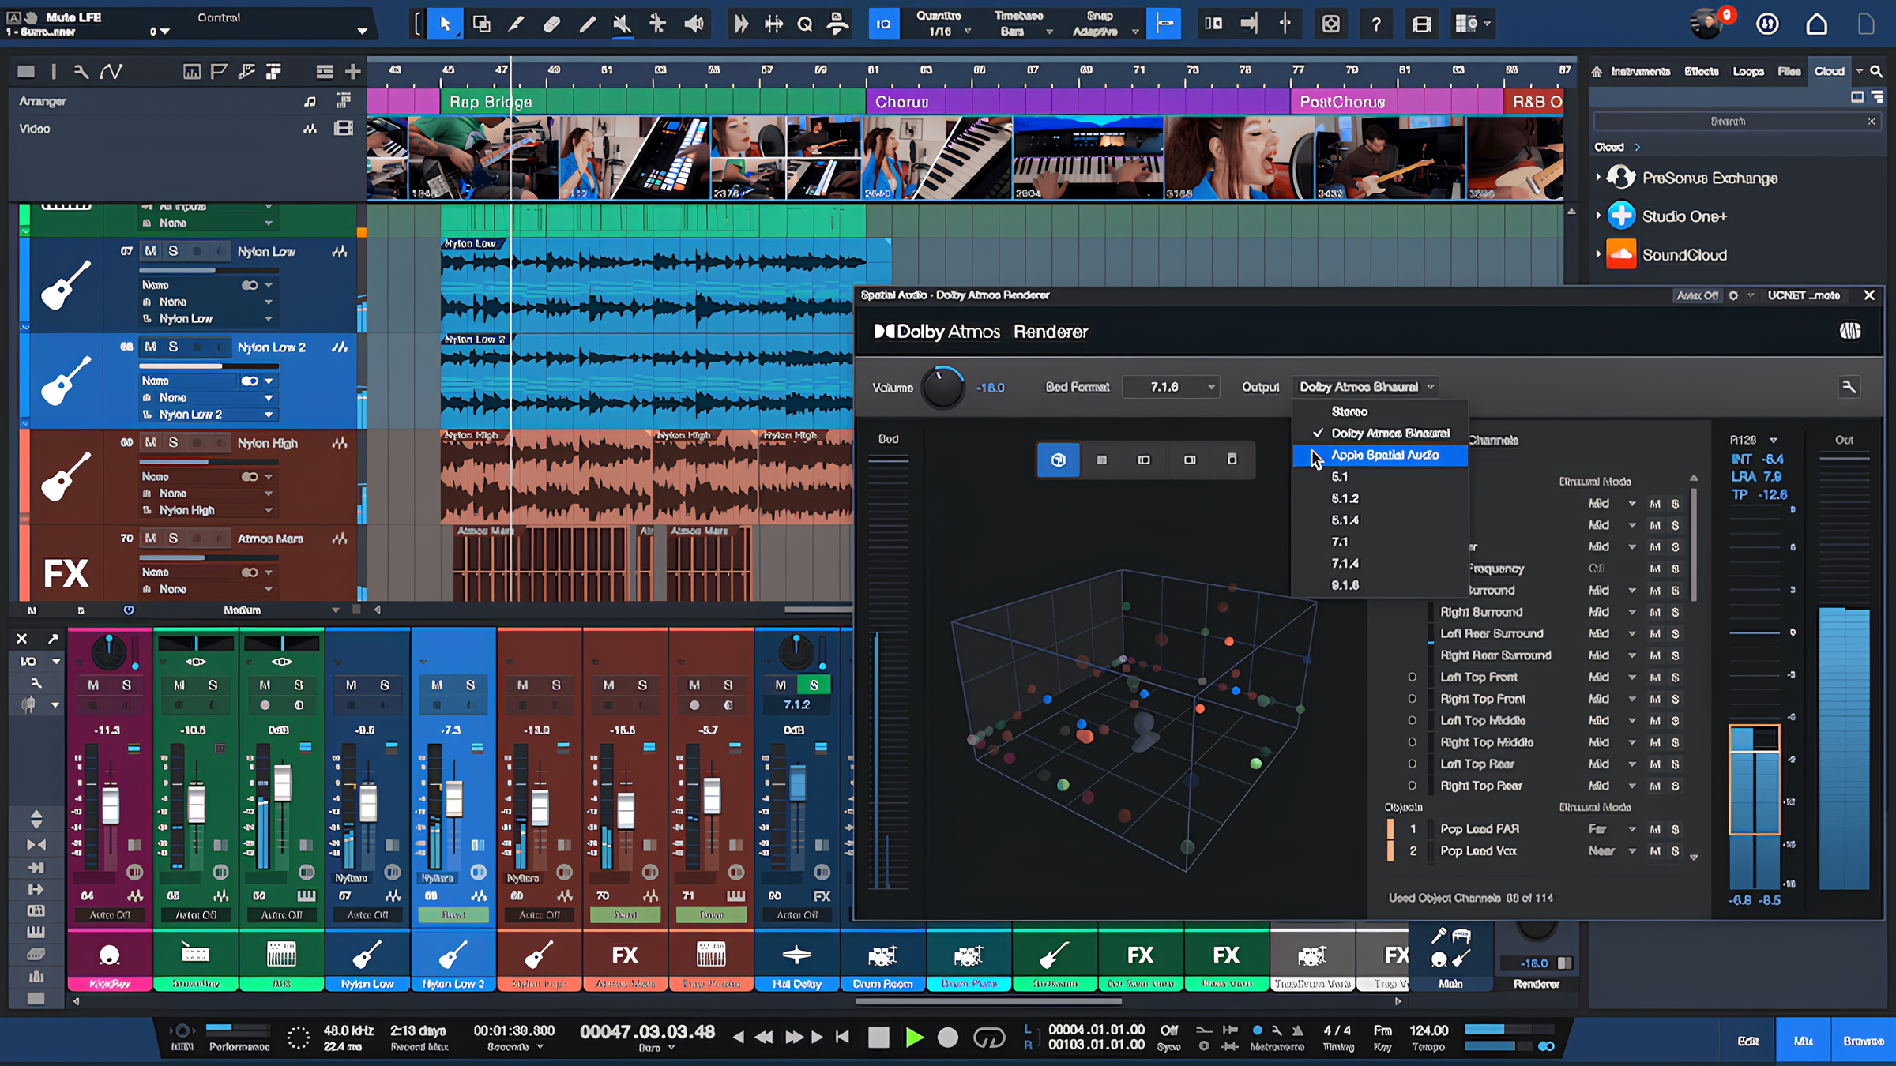Solo the Nylon High track

pyautogui.click(x=173, y=442)
